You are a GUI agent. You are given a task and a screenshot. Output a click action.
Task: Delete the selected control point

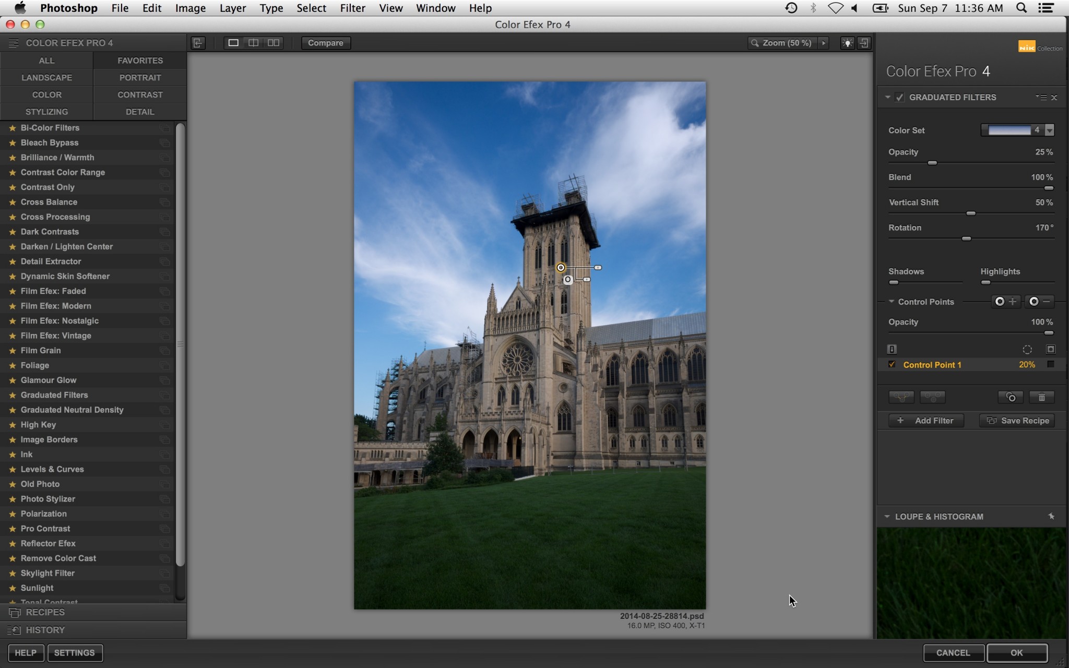tap(1042, 397)
